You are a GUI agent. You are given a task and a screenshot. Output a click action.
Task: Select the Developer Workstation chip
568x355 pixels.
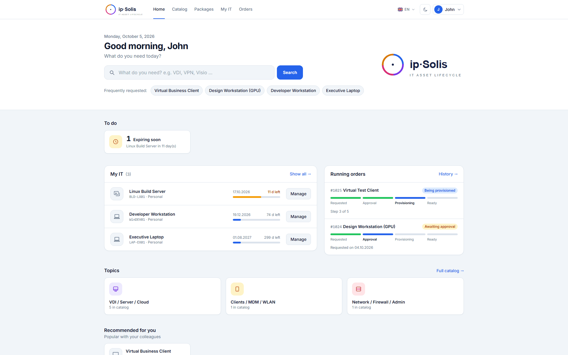coord(293,91)
